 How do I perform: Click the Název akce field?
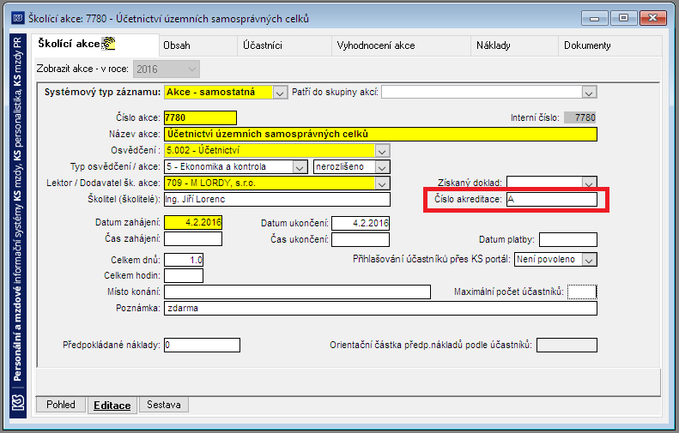380,134
